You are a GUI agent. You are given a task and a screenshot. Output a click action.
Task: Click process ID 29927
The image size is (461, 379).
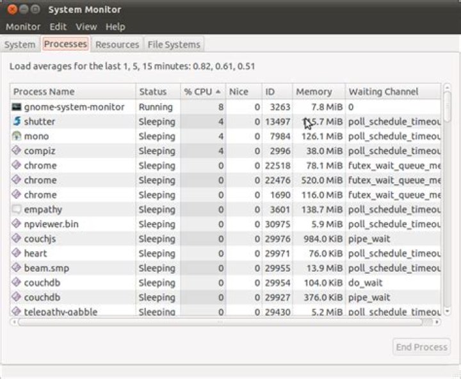pos(277,298)
